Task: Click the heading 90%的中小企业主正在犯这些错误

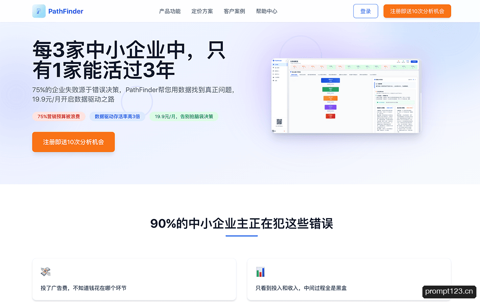Action: pos(242,223)
